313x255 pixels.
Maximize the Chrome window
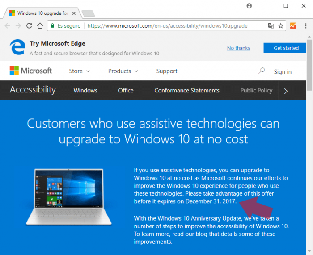click(x=286, y=6)
